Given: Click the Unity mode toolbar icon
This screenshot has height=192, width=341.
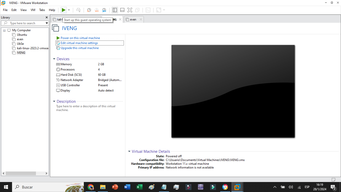Looking at the screenshot, I should pyautogui.click(x=137, y=10).
